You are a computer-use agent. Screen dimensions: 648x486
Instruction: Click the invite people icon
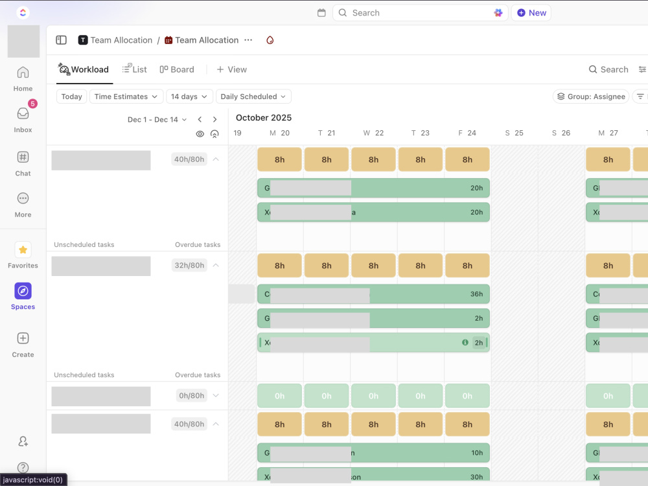click(x=23, y=441)
